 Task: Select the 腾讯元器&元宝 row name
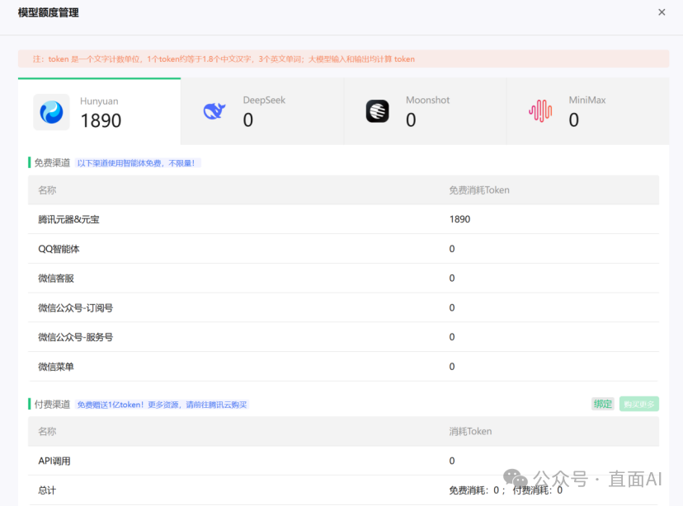click(68, 219)
